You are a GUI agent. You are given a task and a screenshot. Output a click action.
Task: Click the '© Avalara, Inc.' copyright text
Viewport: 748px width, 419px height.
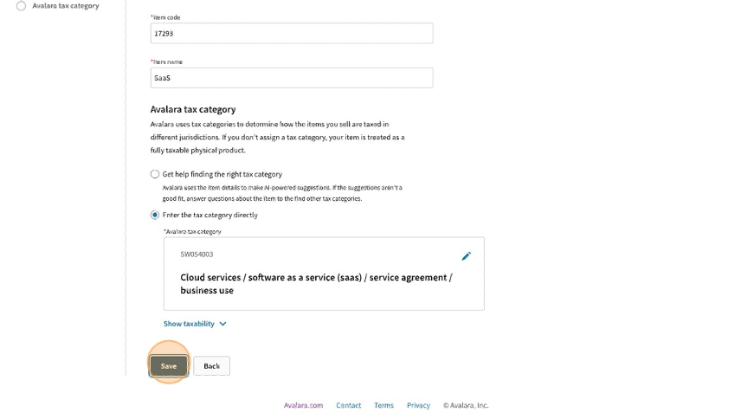[466, 405]
